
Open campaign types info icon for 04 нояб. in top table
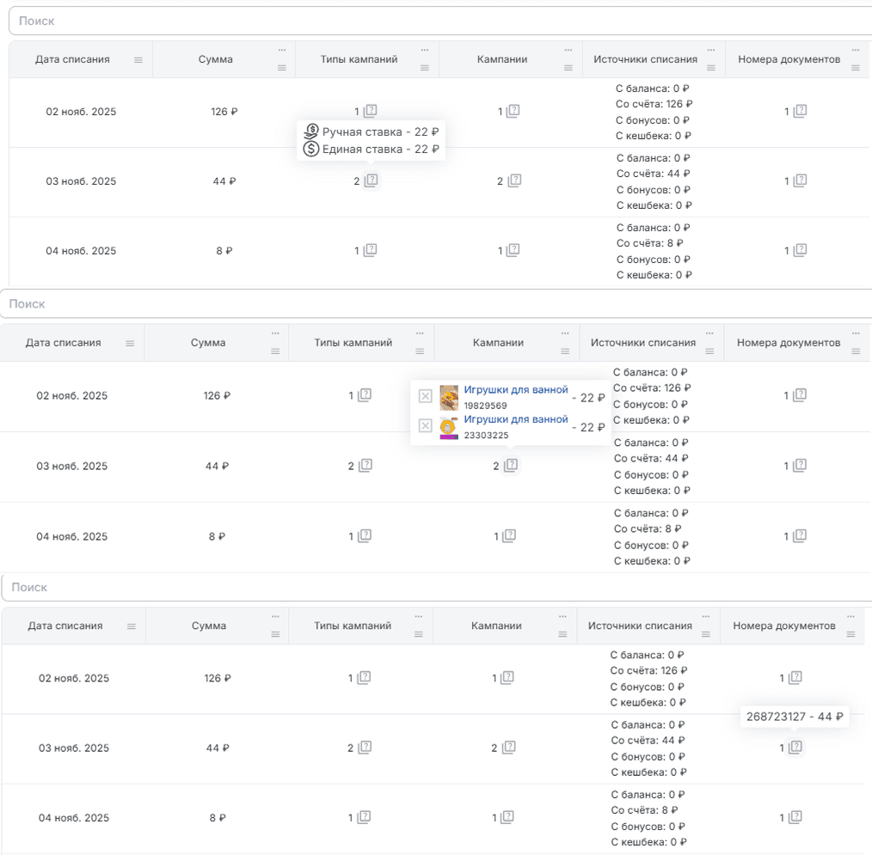371,250
